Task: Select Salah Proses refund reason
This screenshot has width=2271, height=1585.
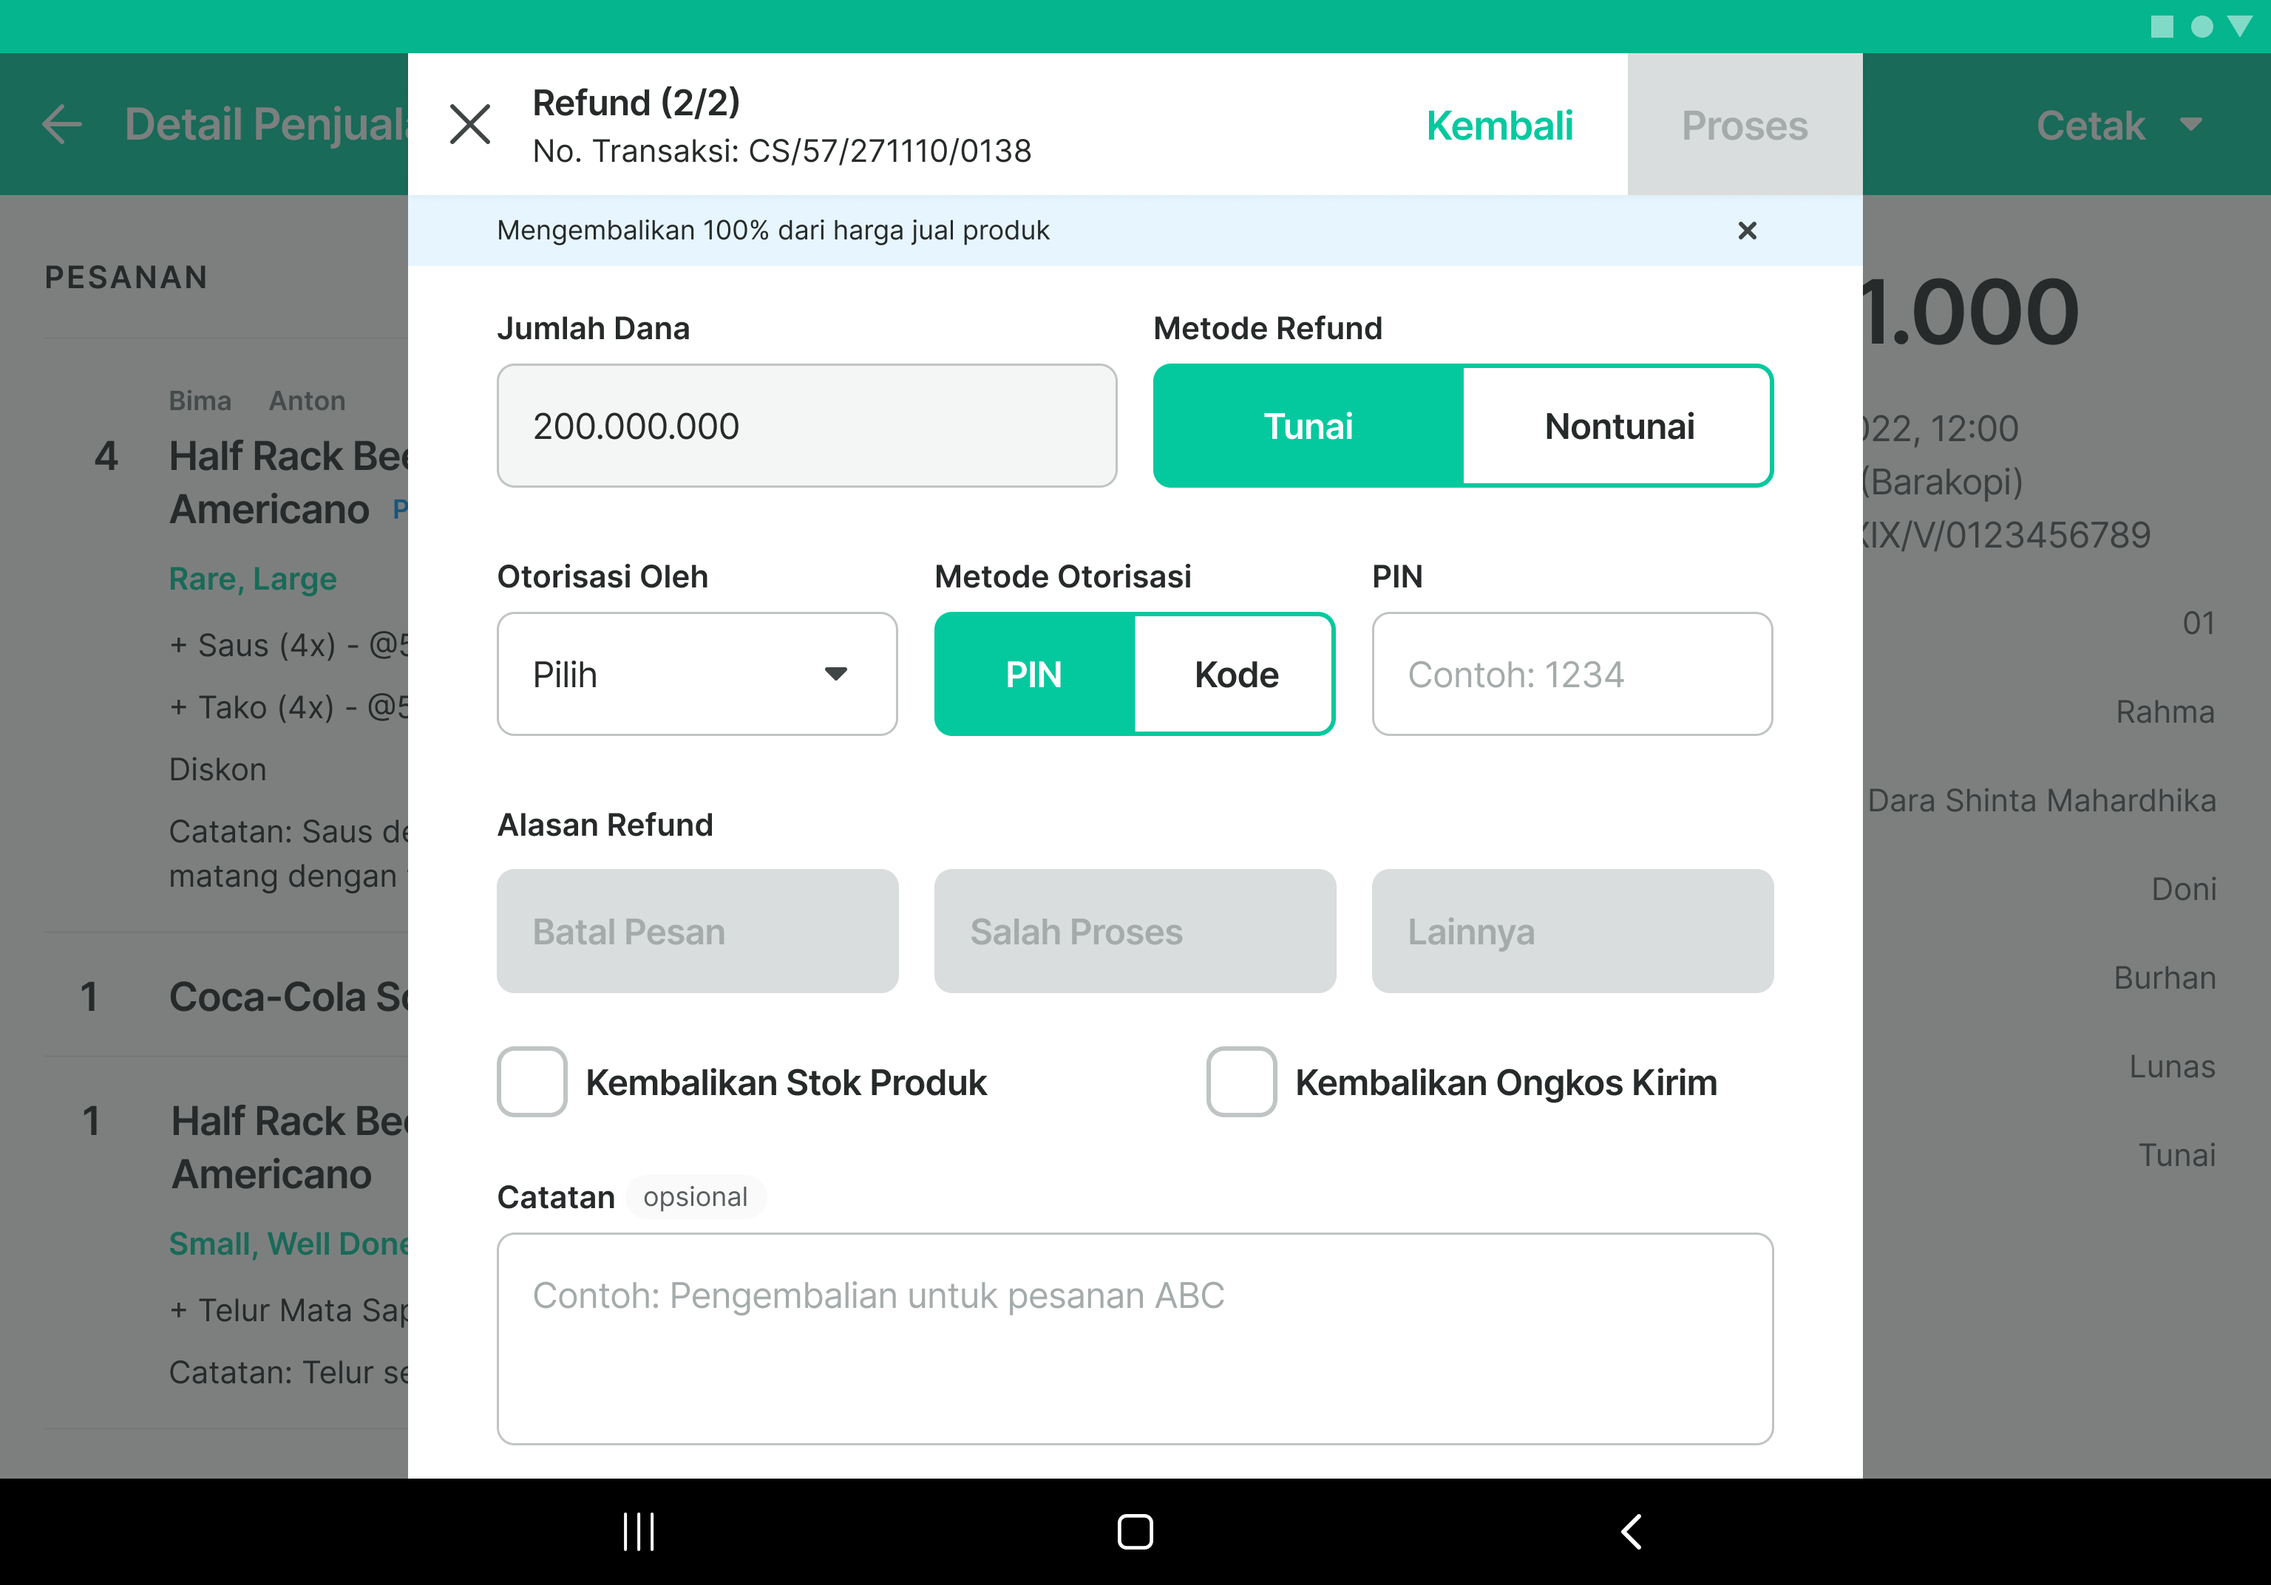Action: 1135,930
